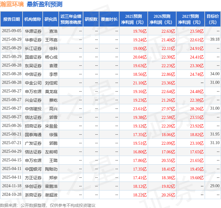This screenshot has height=208, width=221.
Task: Click the 2025预测净利润 column header
Action: pos(133,19)
